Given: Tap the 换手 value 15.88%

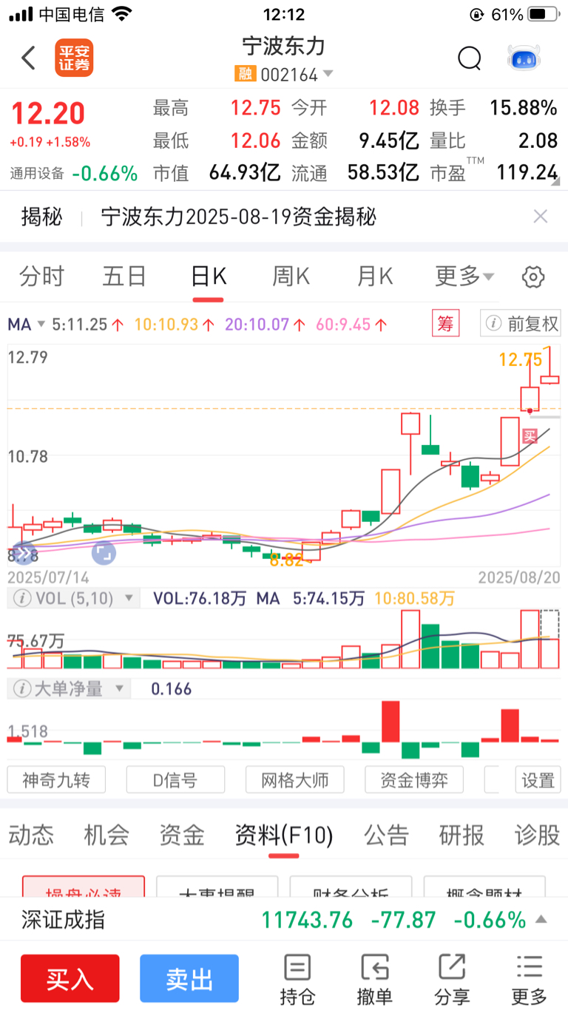Looking at the screenshot, I should (x=524, y=108).
